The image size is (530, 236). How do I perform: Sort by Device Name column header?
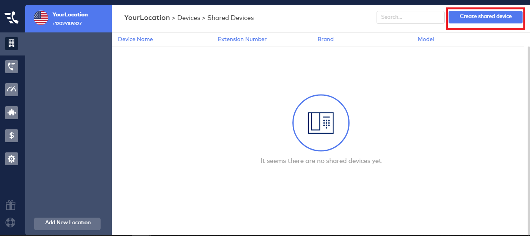(x=135, y=39)
